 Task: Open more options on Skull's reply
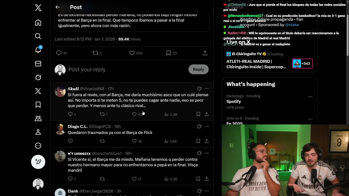tap(207, 89)
